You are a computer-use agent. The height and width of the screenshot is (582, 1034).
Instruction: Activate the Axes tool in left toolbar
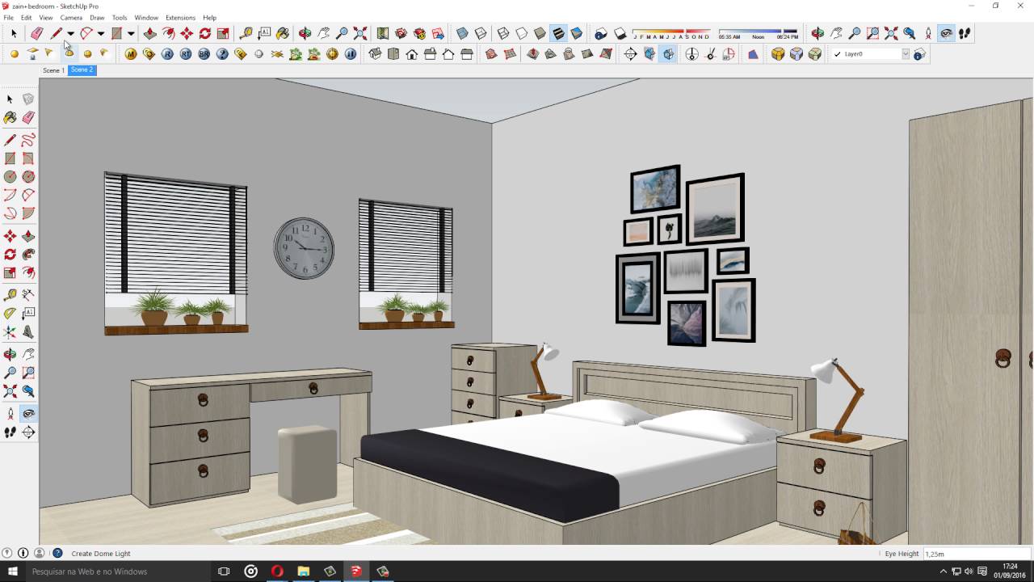click(10, 332)
